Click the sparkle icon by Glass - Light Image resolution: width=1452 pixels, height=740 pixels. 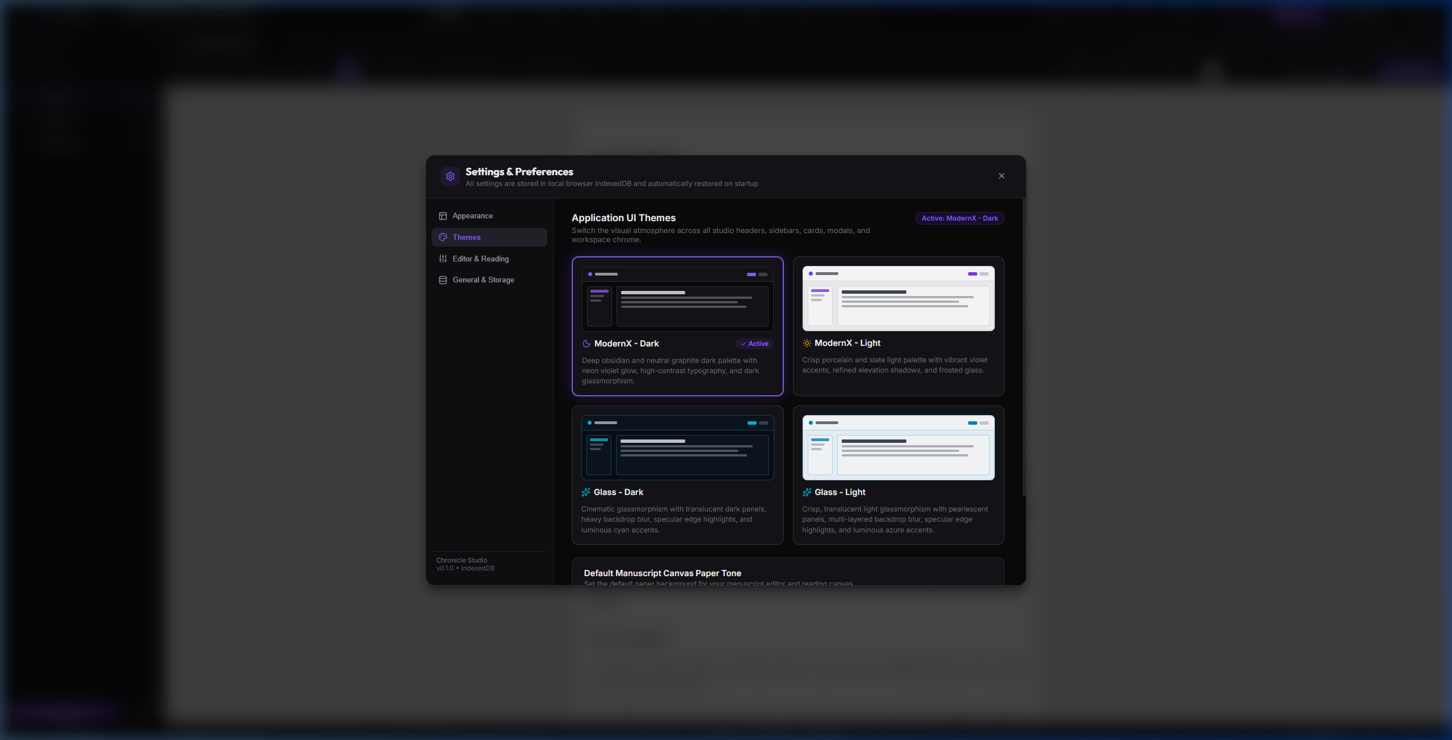coord(807,492)
